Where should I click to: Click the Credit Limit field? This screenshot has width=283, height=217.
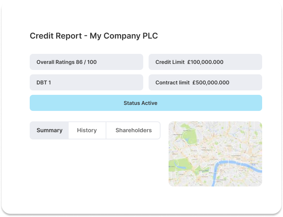(x=205, y=62)
